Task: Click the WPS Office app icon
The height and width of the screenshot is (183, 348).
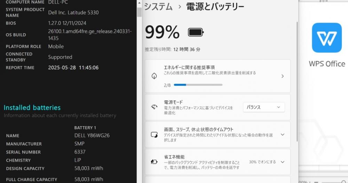Action: 327,38
